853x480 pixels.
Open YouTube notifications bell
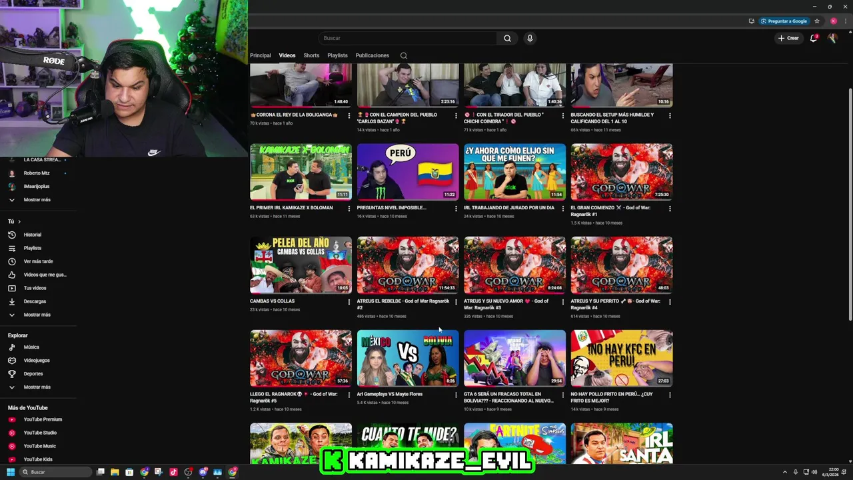(x=814, y=38)
